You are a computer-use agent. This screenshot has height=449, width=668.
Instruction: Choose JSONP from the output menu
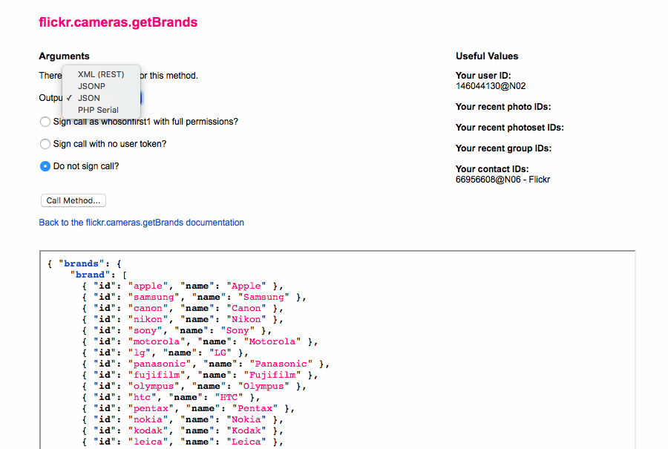(x=101, y=86)
